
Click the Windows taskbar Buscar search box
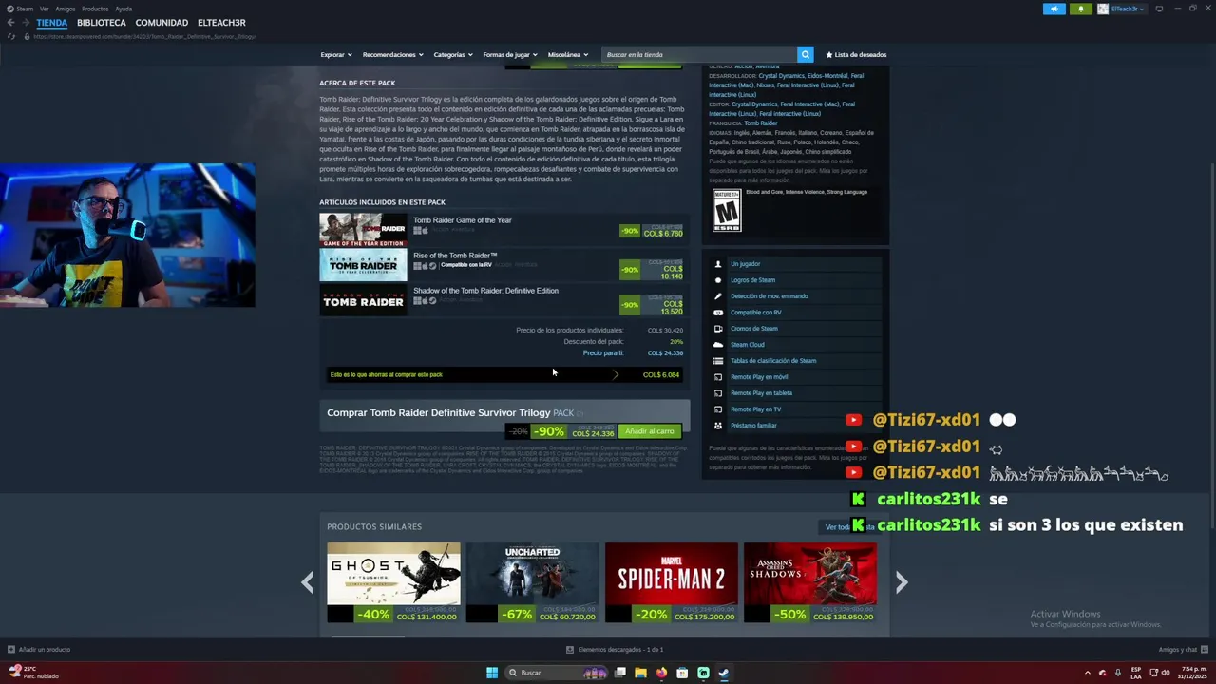[557, 673]
